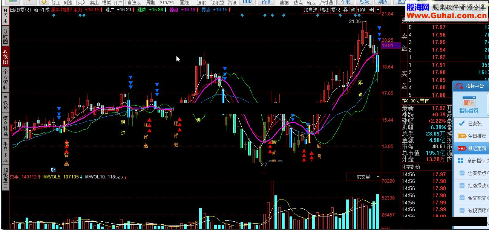Click 21.36 high price label on chart
This screenshot has height=230, width=489.
355,21
